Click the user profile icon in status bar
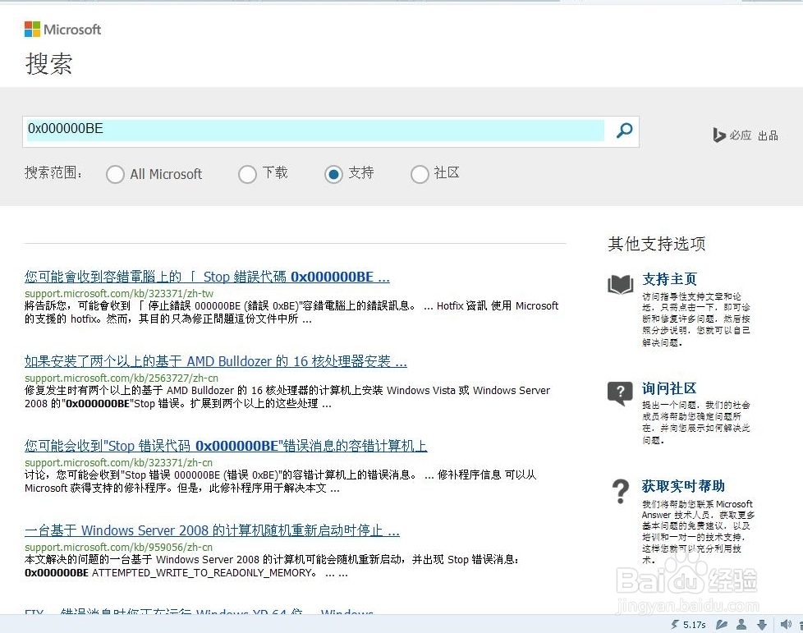This screenshot has height=633, width=803. pyautogui.click(x=741, y=624)
